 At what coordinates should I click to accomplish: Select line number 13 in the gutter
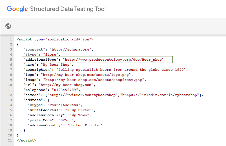click(x=11, y=100)
